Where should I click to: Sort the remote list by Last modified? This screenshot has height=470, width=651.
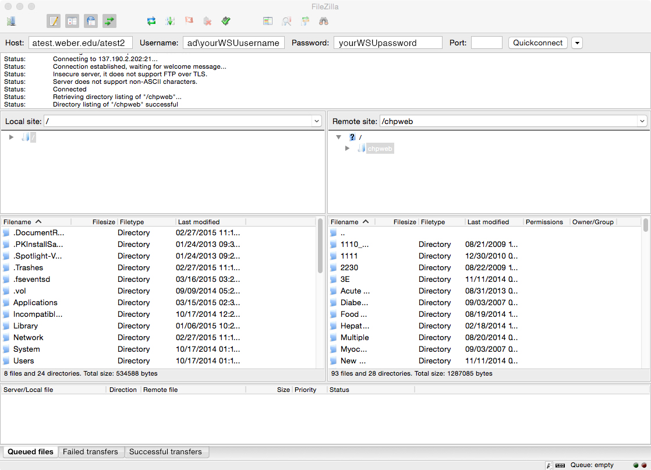pyautogui.click(x=488, y=222)
